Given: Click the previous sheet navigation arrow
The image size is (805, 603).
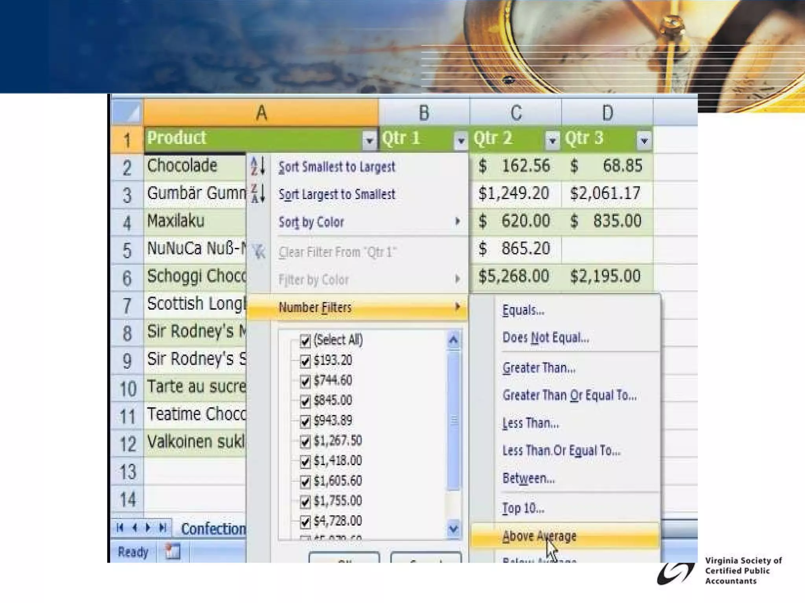Looking at the screenshot, I should [x=135, y=528].
